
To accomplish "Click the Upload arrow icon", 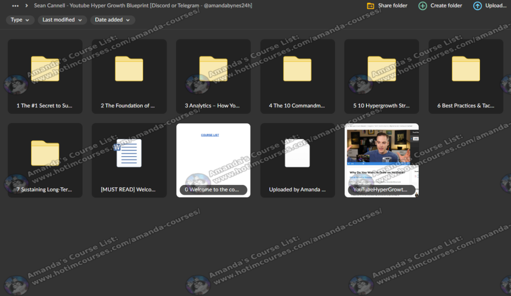I will point(478,6).
